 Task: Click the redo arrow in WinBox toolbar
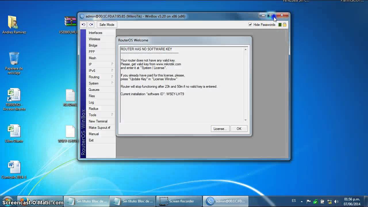pyautogui.click(x=91, y=25)
